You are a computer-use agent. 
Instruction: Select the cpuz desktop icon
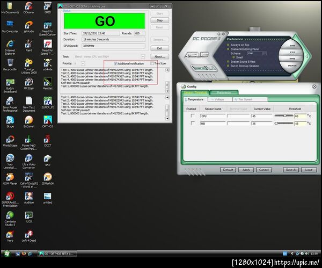(48, 160)
